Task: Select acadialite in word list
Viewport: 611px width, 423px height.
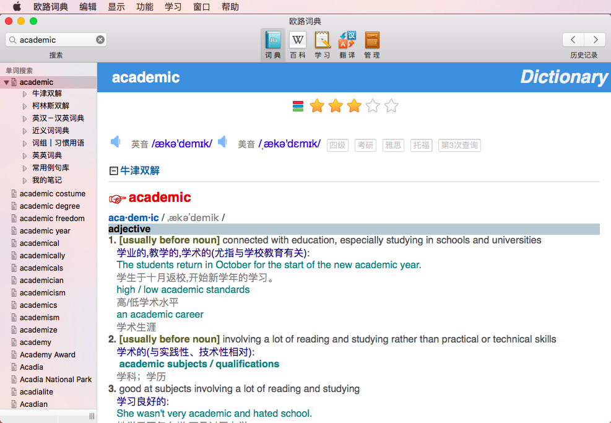Action: pyautogui.click(x=37, y=392)
